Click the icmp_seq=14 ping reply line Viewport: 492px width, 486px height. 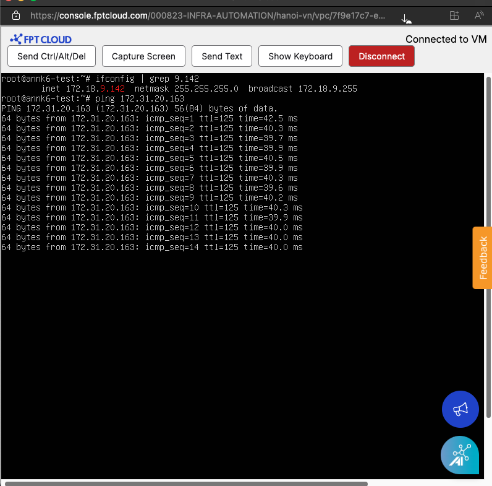(x=151, y=247)
